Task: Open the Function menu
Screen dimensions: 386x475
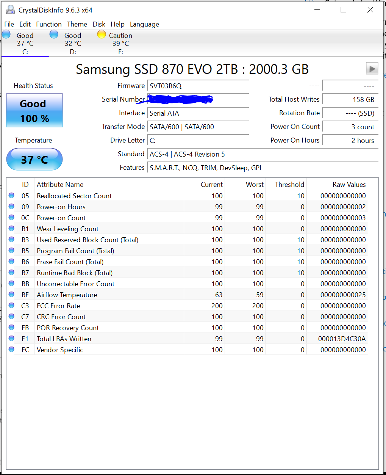Action: 49,24
